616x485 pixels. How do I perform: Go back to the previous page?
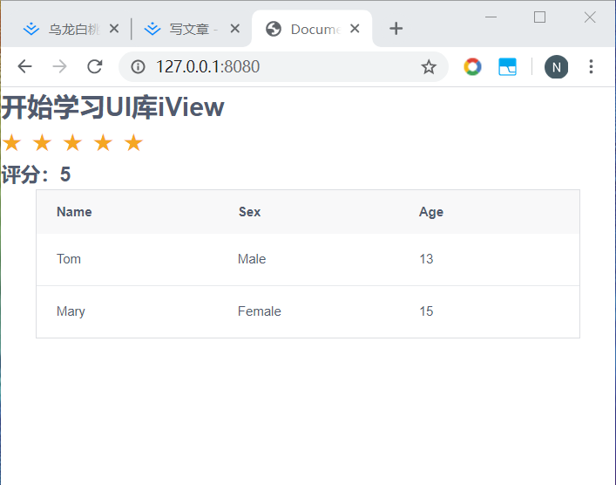tap(24, 66)
